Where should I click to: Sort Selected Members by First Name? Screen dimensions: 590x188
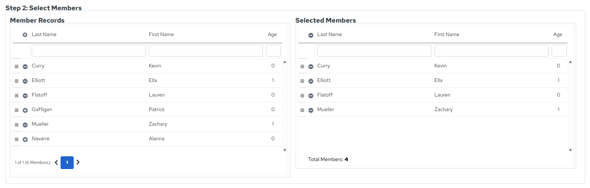(447, 34)
